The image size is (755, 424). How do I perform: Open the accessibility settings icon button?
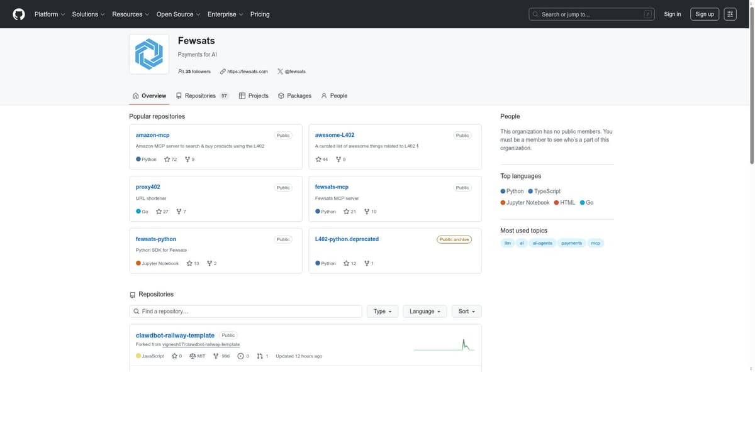(x=730, y=14)
